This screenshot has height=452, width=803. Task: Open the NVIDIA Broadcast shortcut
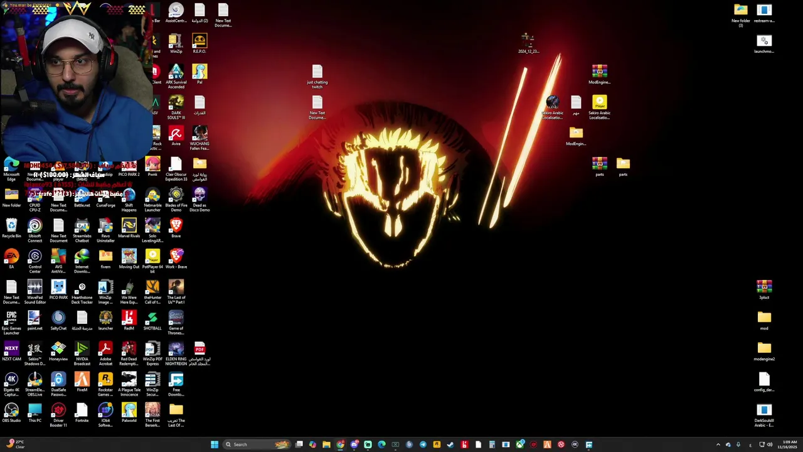[82, 353]
